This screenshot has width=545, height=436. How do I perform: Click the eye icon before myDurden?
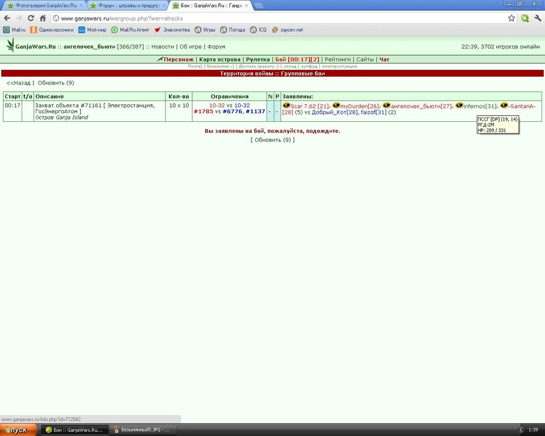click(336, 105)
